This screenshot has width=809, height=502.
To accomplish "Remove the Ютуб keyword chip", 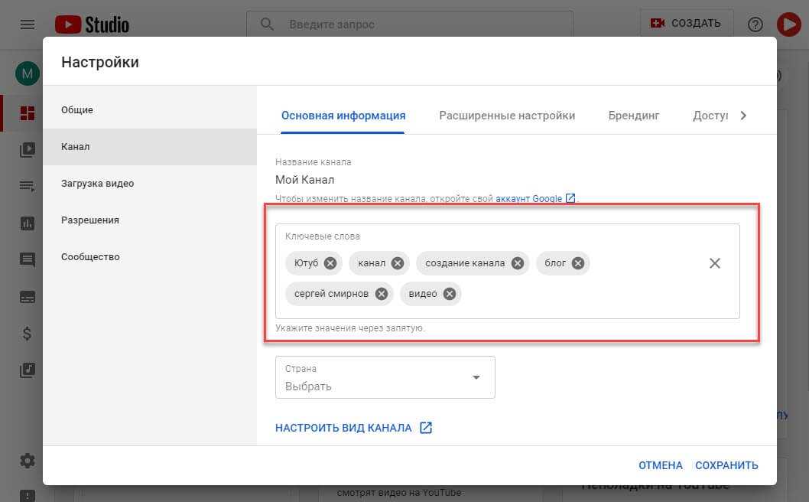I will pyautogui.click(x=330, y=263).
